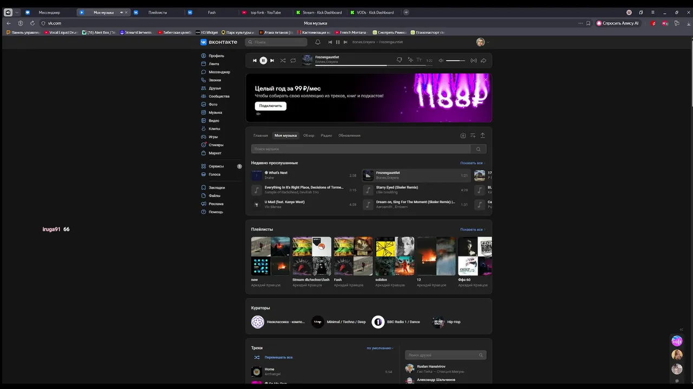Viewport: 693px width, 389px height.
Task: Mute the player volume speaker icon
Action: pos(441,61)
